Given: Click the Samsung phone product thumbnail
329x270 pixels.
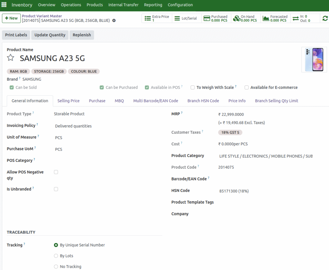Looking at the screenshot, I should click(314, 59).
